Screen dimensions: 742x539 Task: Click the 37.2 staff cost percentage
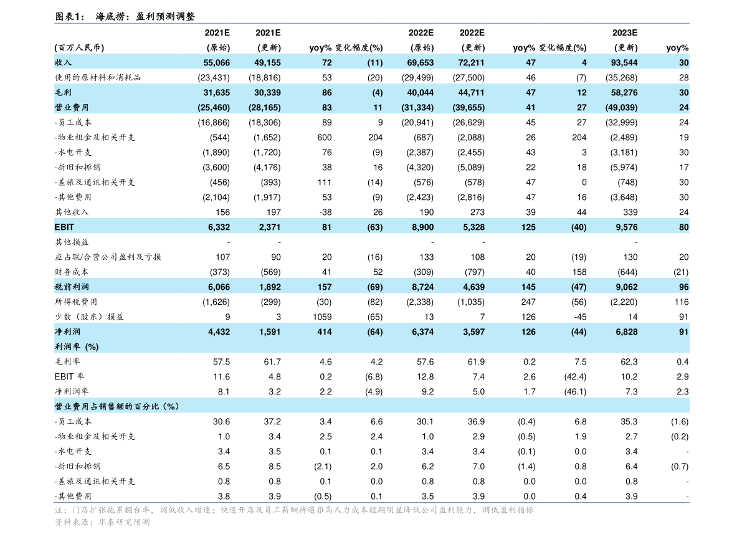(272, 422)
